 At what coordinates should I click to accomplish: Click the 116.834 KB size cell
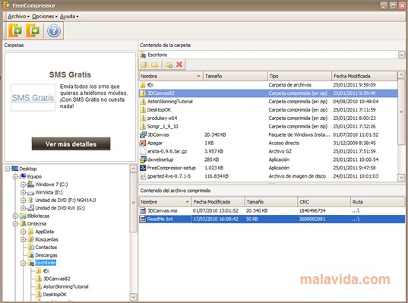tap(217, 176)
